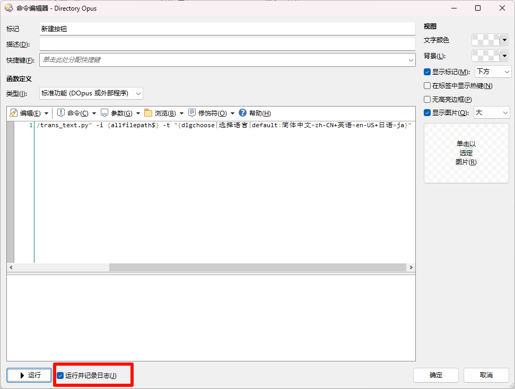
Task: Click the Directory Opus title bar icon
Action: click(x=9, y=8)
